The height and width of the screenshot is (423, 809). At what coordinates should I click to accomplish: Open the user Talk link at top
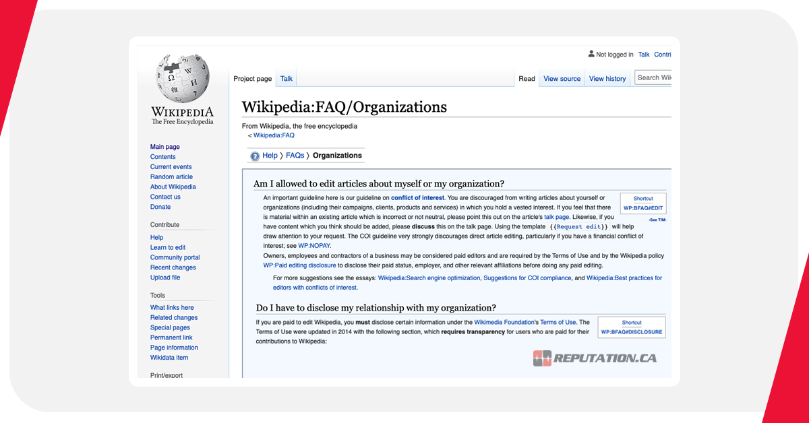tap(644, 55)
